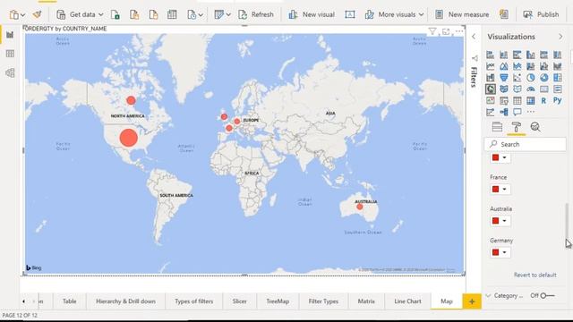
Task: Open the Matrix page tab
Action: 366,301
